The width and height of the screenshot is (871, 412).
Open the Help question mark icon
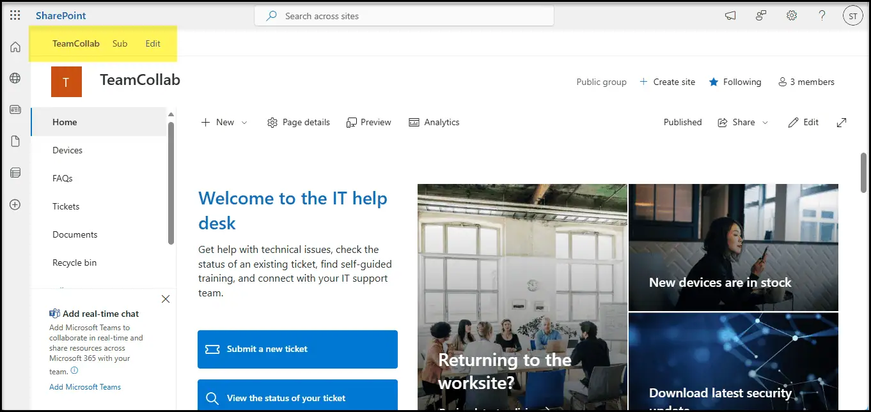822,15
